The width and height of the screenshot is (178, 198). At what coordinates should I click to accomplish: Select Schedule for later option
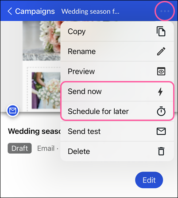(x=117, y=111)
